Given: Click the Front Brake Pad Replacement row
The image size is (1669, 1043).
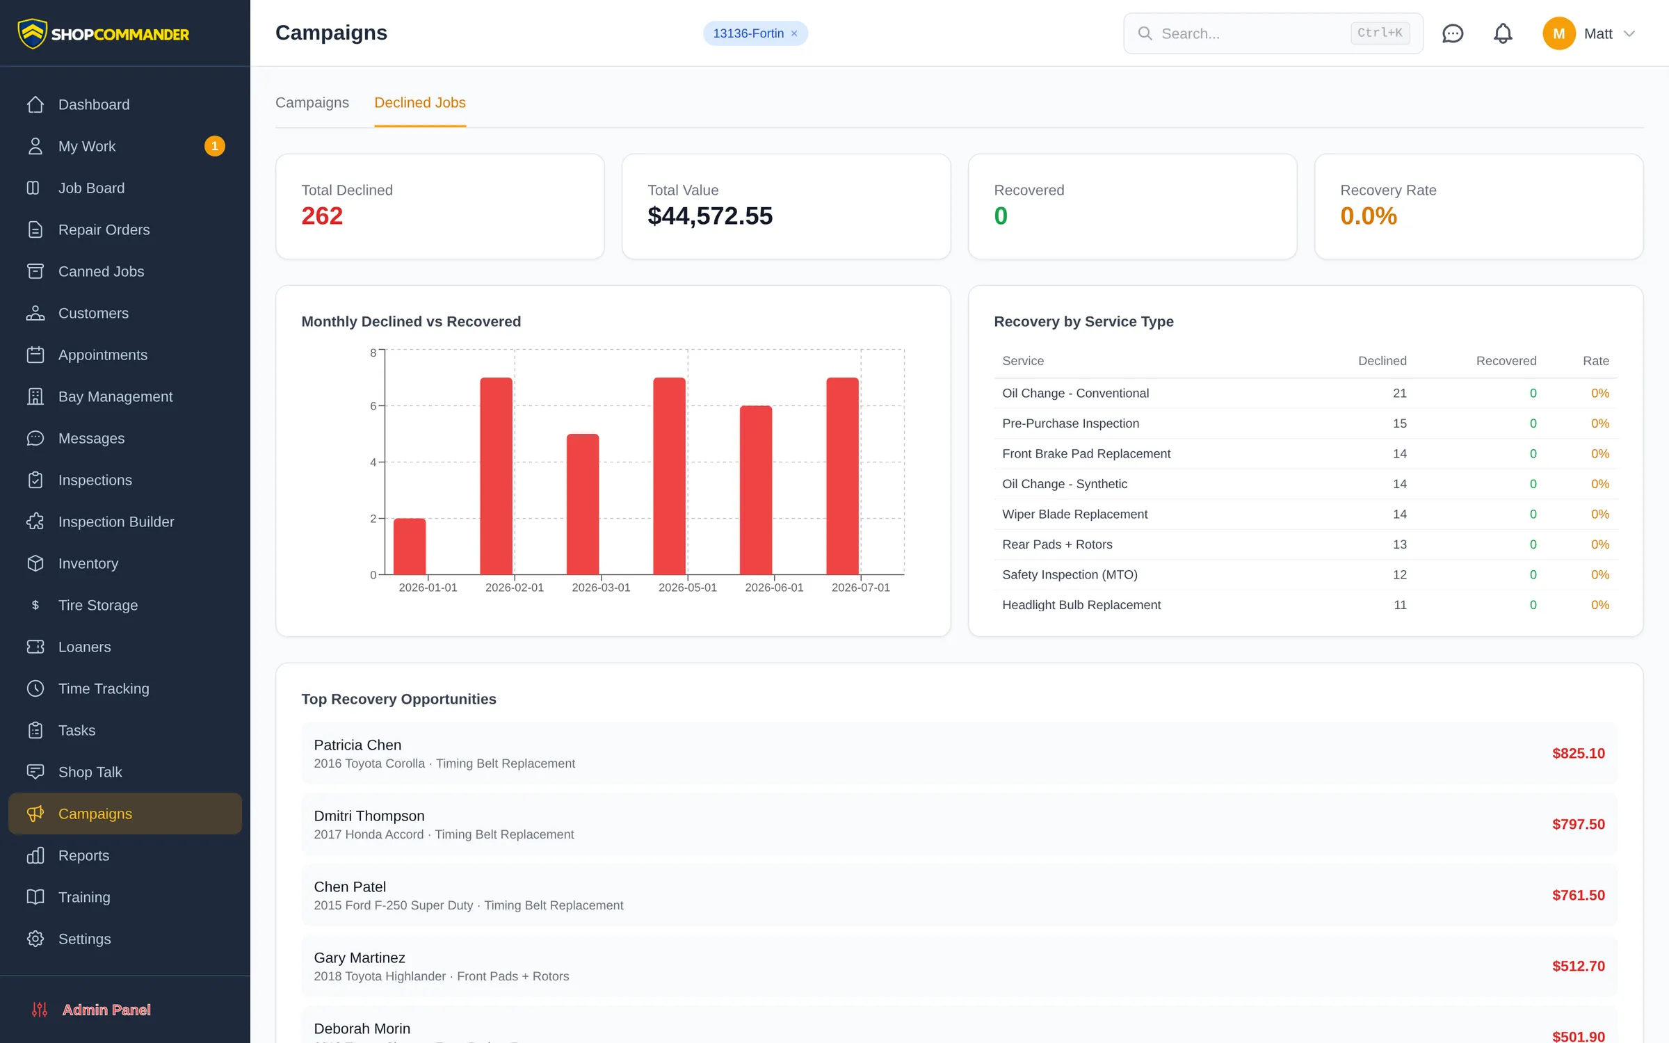Looking at the screenshot, I should pyautogui.click(x=1305, y=454).
